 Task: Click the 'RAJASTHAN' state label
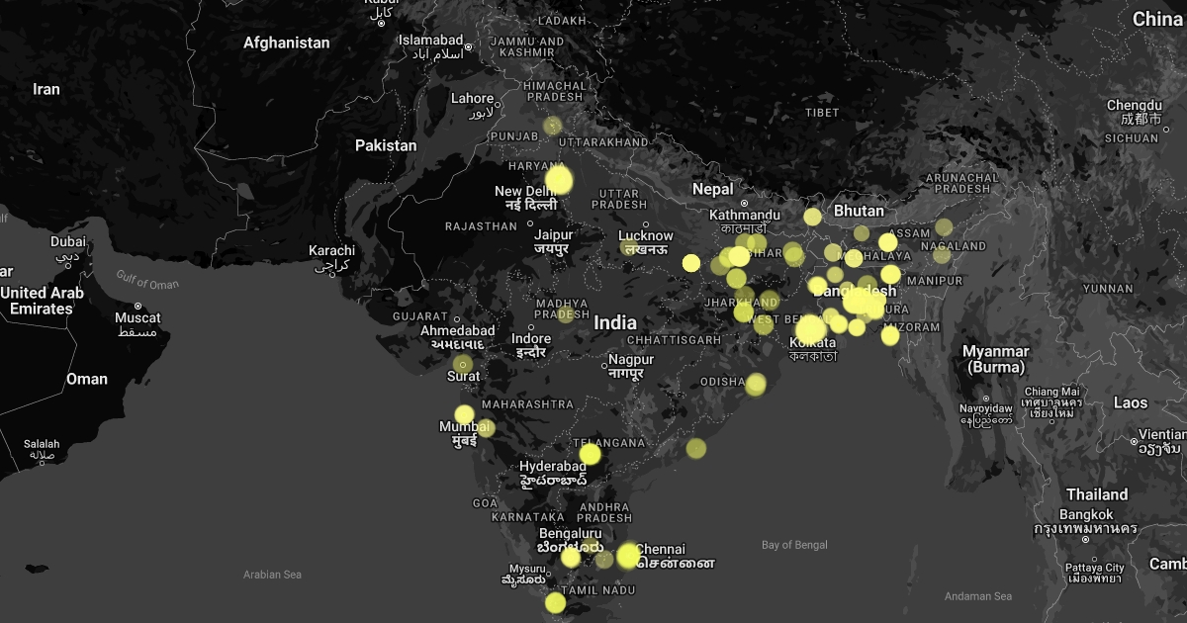481,226
